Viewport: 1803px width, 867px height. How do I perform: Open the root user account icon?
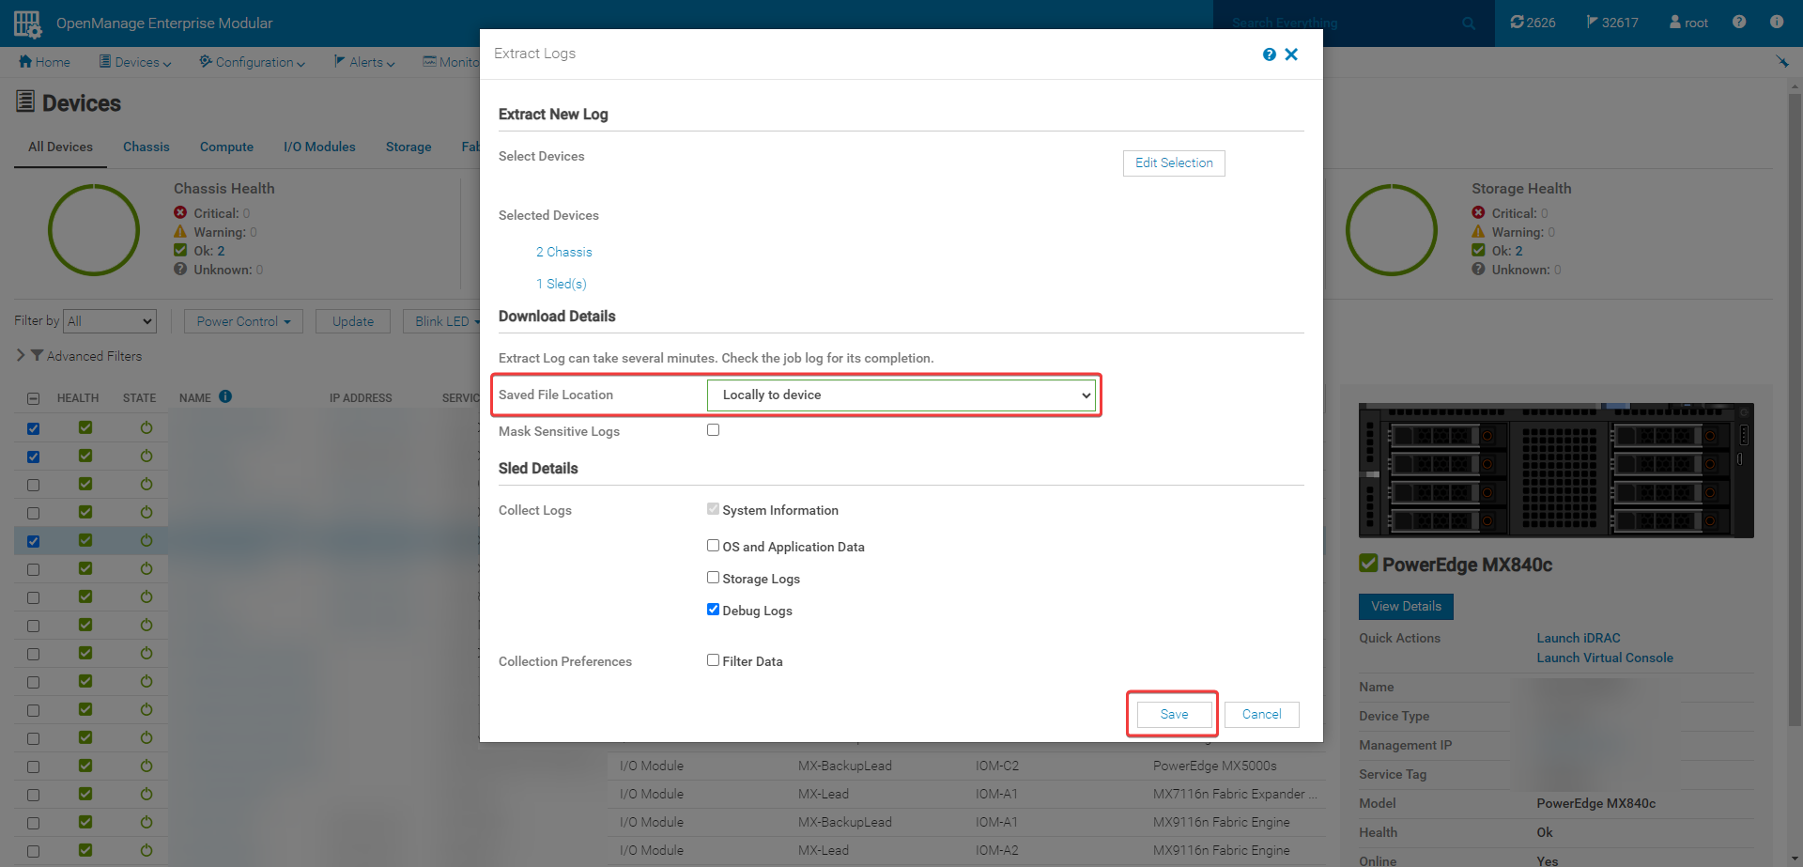(1674, 22)
